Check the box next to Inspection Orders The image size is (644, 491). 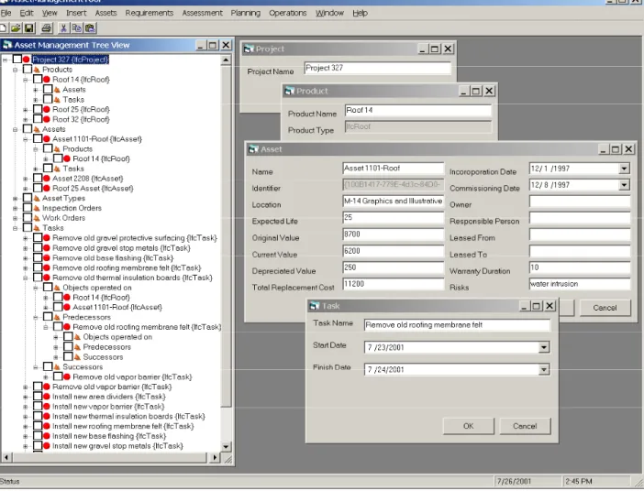coord(28,208)
